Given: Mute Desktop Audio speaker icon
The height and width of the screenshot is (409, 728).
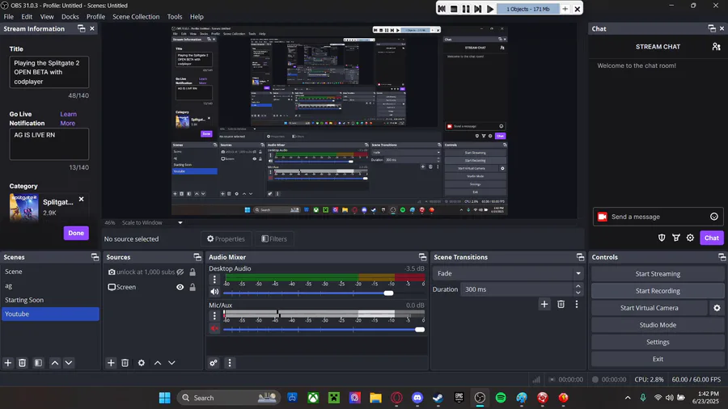Looking at the screenshot, I should coord(214,292).
